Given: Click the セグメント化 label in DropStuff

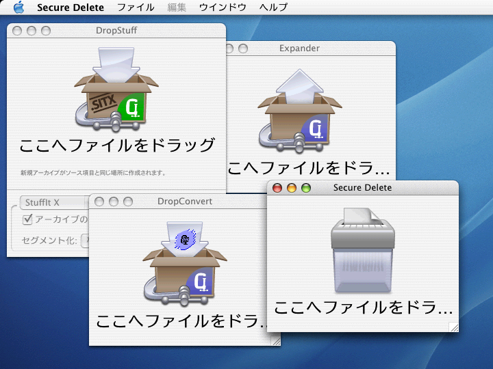Looking at the screenshot, I should (49, 241).
